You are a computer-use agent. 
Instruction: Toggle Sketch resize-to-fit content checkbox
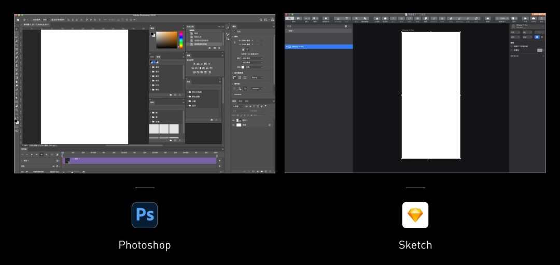click(x=511, y=46)
